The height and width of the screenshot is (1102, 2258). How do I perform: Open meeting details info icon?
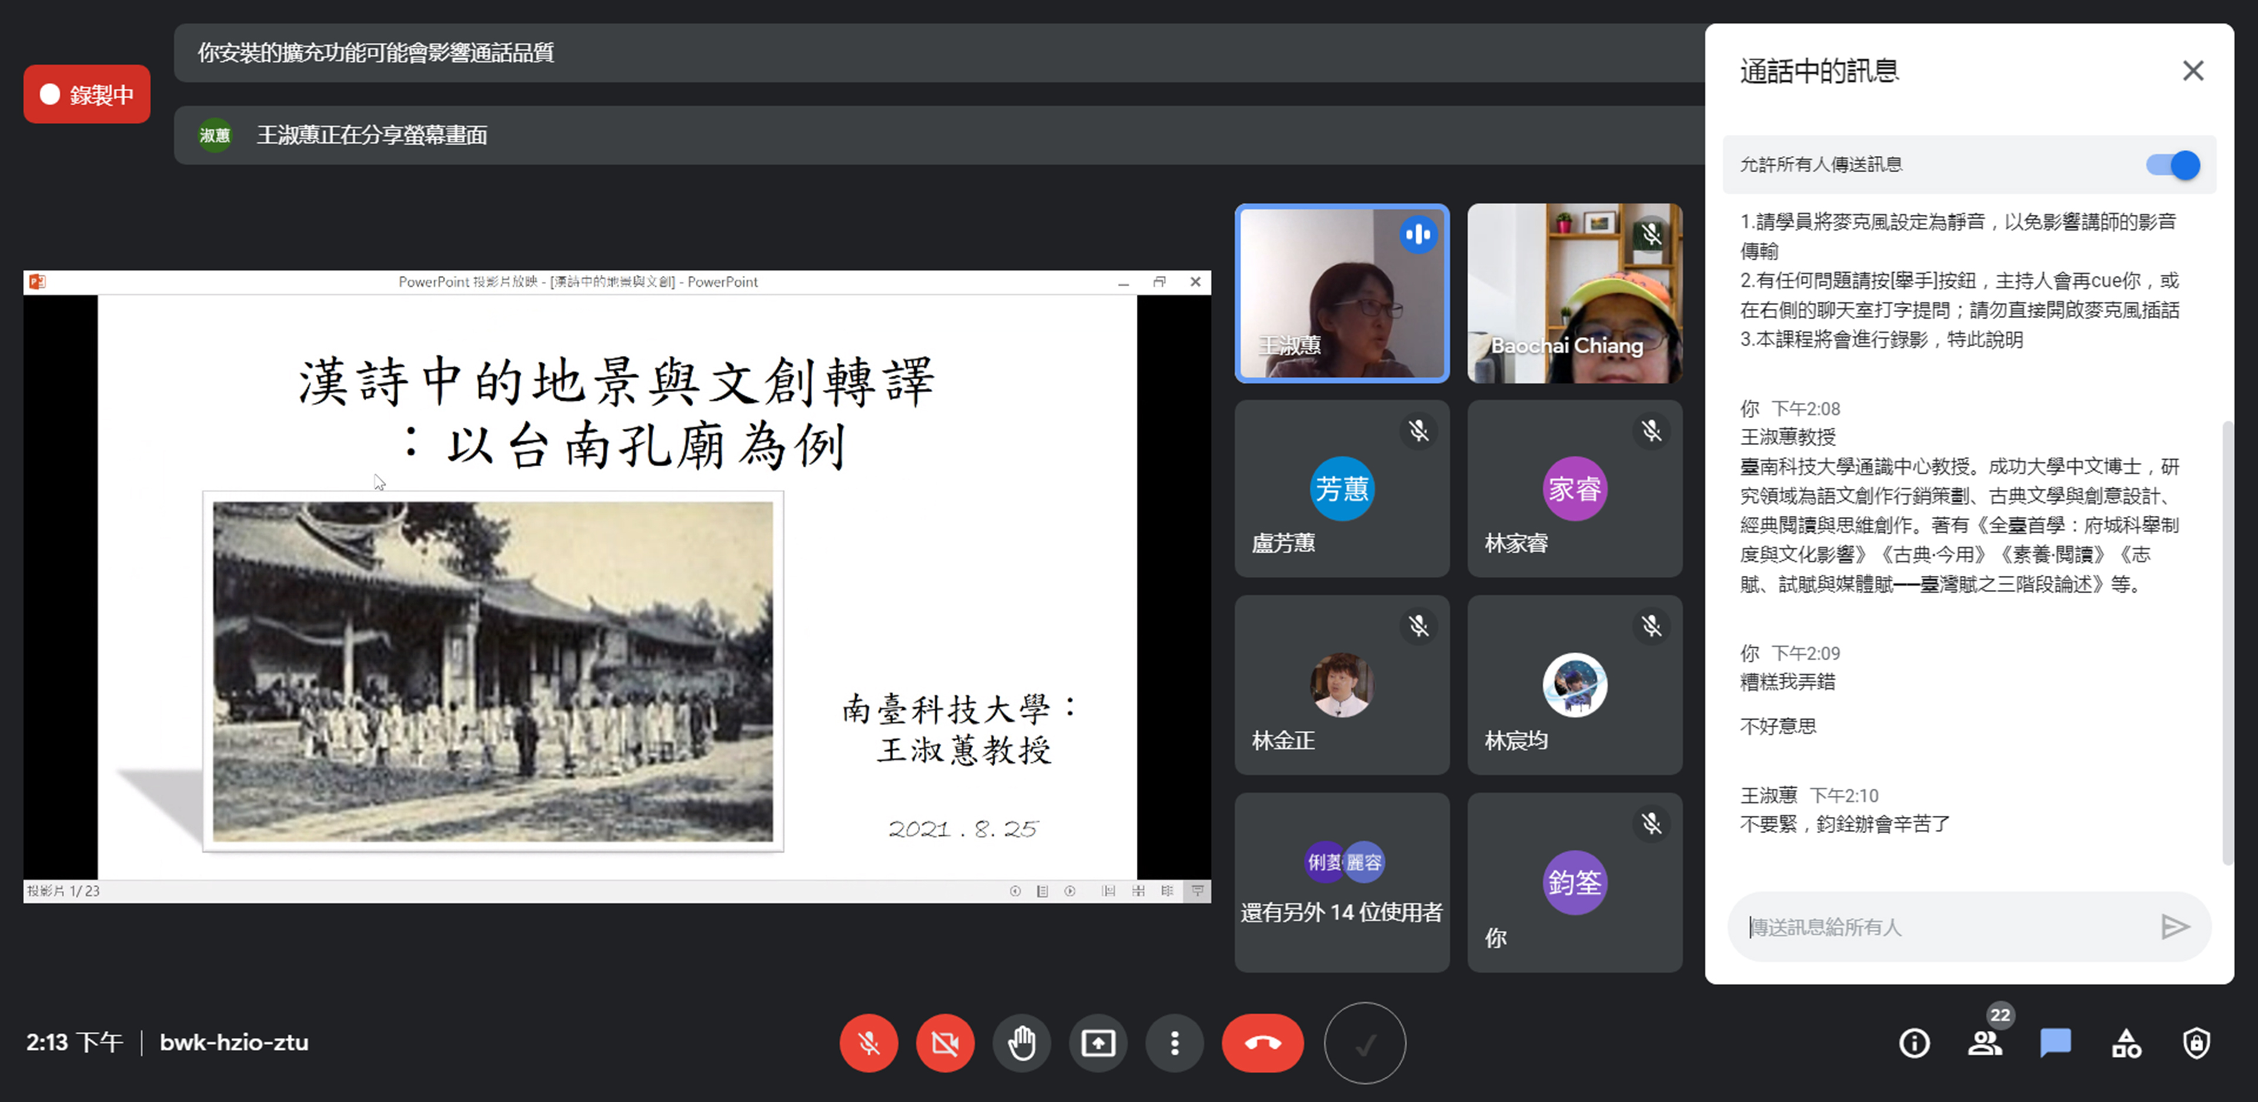click(1913, 1043)
